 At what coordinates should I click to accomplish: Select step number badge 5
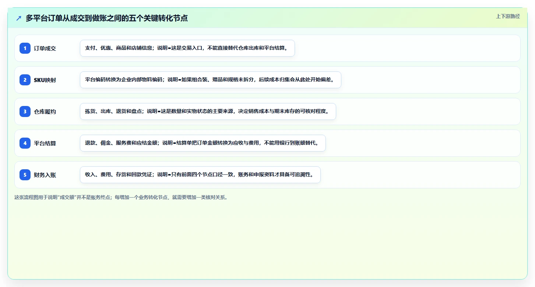[25, 175]
